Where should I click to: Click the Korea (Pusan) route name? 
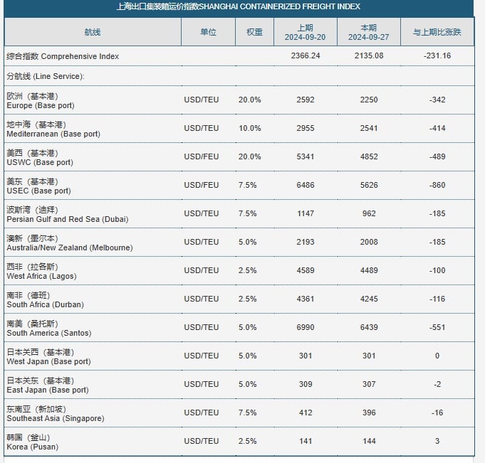32,447
